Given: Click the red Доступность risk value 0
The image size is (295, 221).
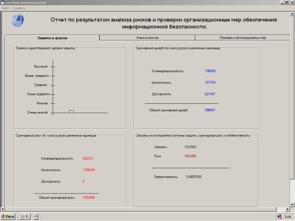Looking at the screenshot, I should [x=83, y=181].
